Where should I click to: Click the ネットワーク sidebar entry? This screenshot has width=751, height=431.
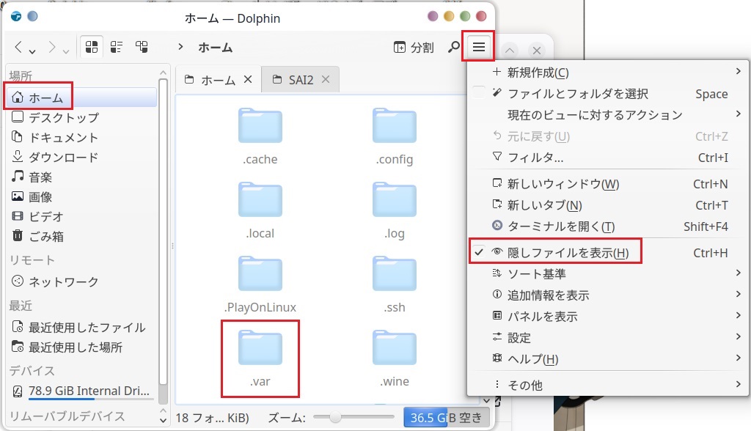[x=63, y=281]
